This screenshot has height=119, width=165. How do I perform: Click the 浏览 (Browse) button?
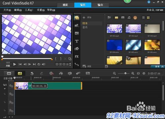(x=87, y=66)
